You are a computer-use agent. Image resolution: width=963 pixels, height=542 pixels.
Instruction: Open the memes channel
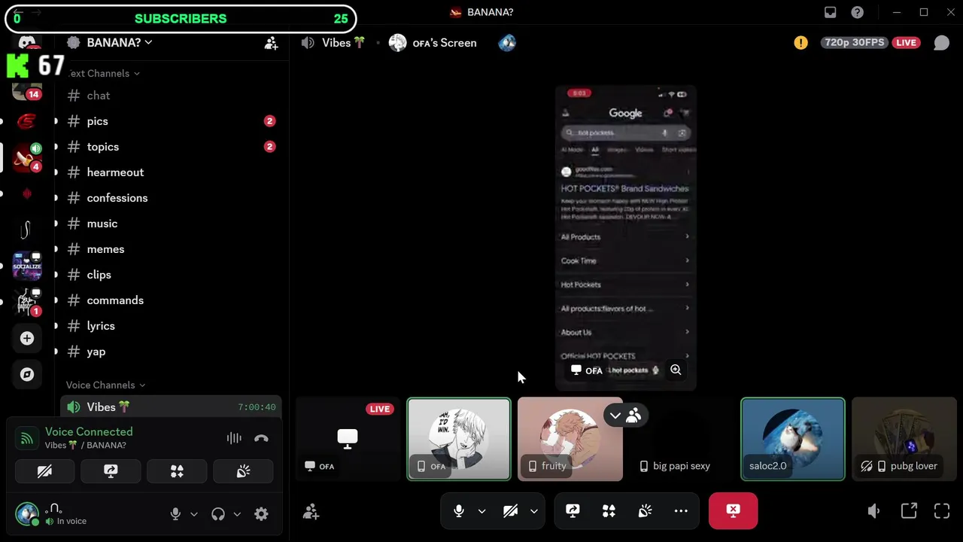pyautogui.click(x=171, y=249)
